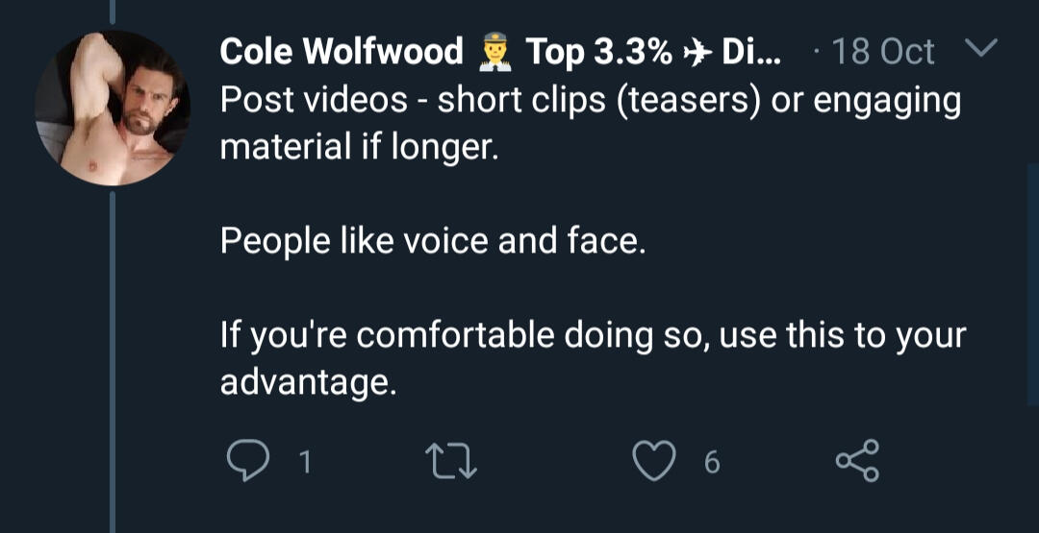Viewport: 1039px width, 533px height.
Task: Open the tweet via 18 Oct timestamp
Action: [884, 52]
